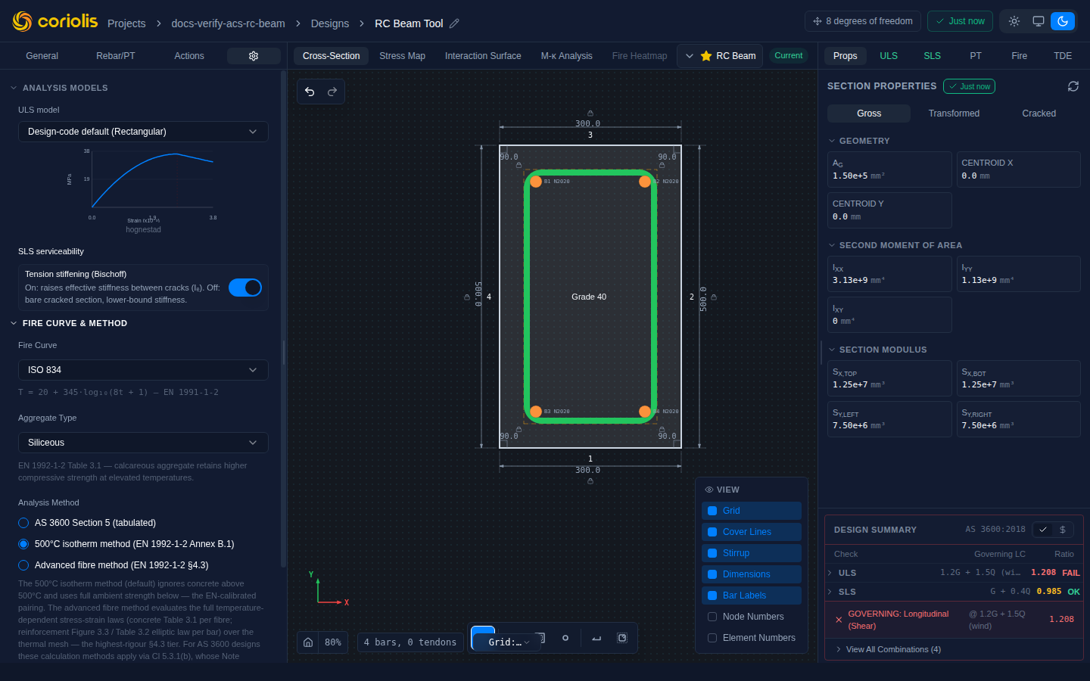Switch to Stress Map tab
The width and height of the screenshot is (1090, 681).
coord(402,56)
